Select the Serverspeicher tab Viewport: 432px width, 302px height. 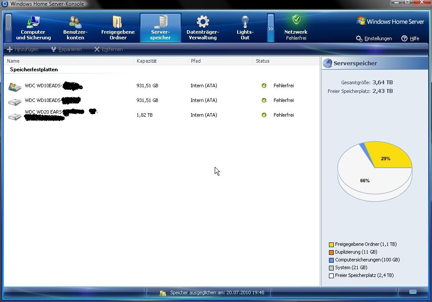(160, 28)
